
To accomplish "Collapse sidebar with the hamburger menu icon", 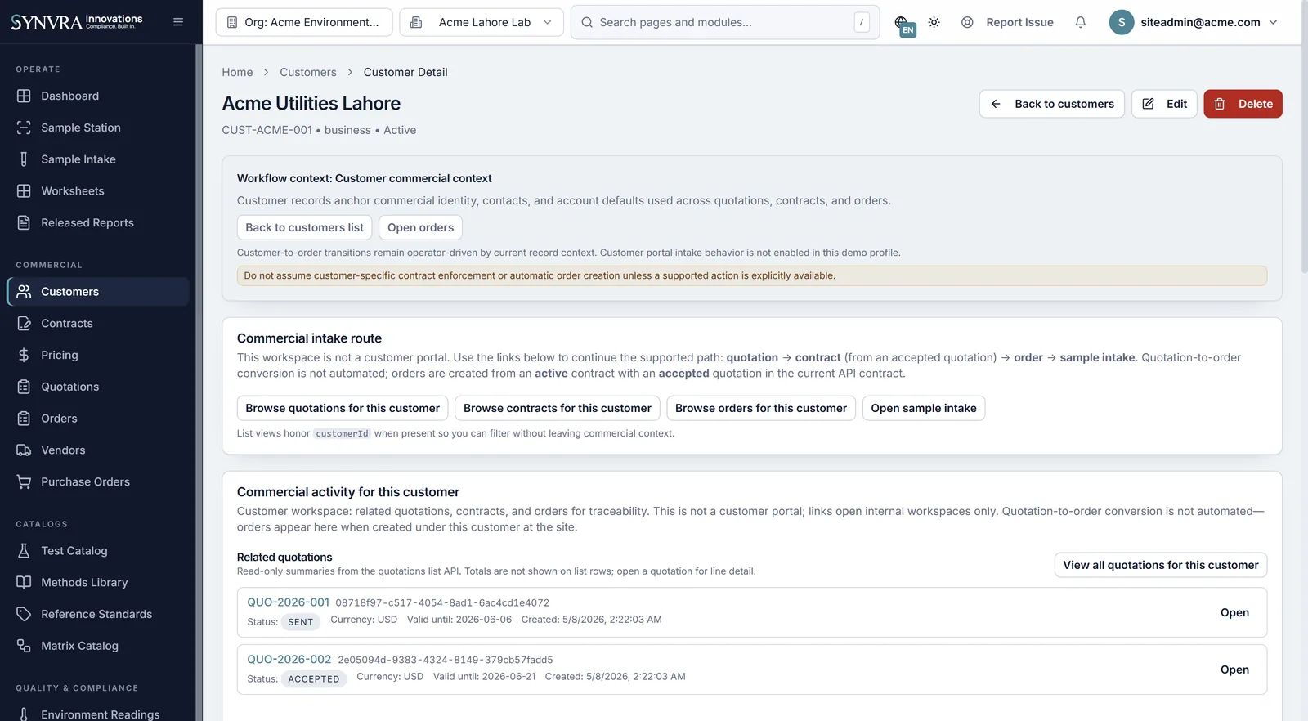I will [x=178, y=22].
